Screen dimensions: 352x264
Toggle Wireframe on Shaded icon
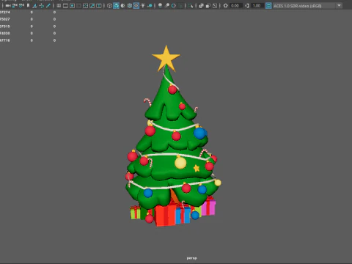point(130,6)
